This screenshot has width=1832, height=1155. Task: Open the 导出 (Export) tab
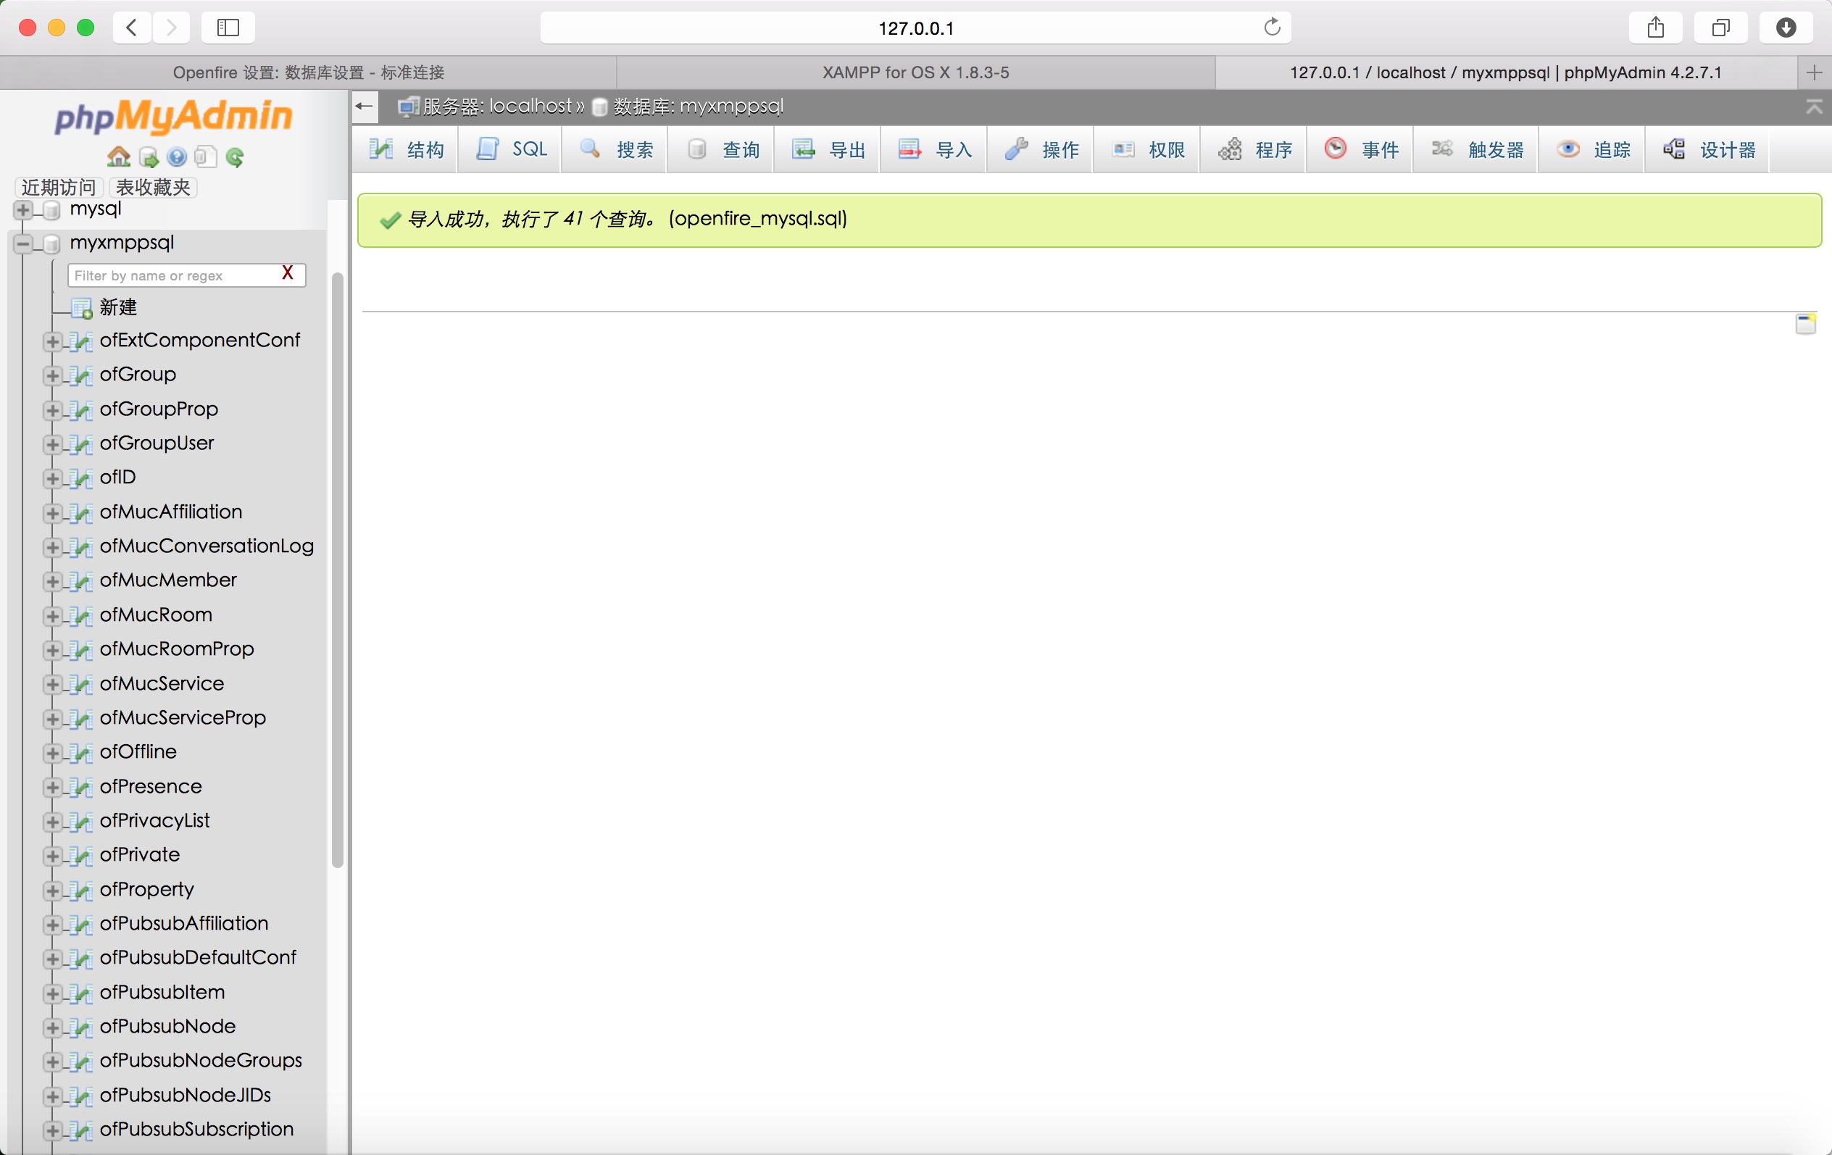(828, 149)
